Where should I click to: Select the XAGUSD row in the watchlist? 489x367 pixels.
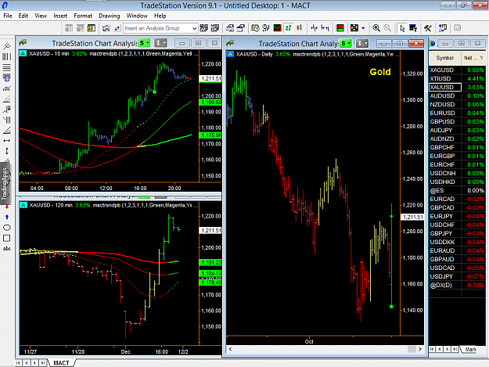coord(457,70)
